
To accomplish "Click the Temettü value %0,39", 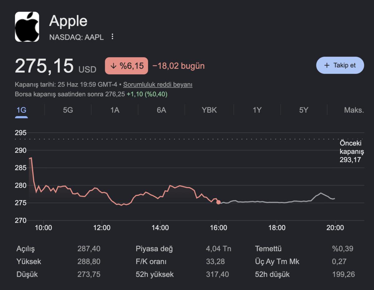I will click(343, 249).
